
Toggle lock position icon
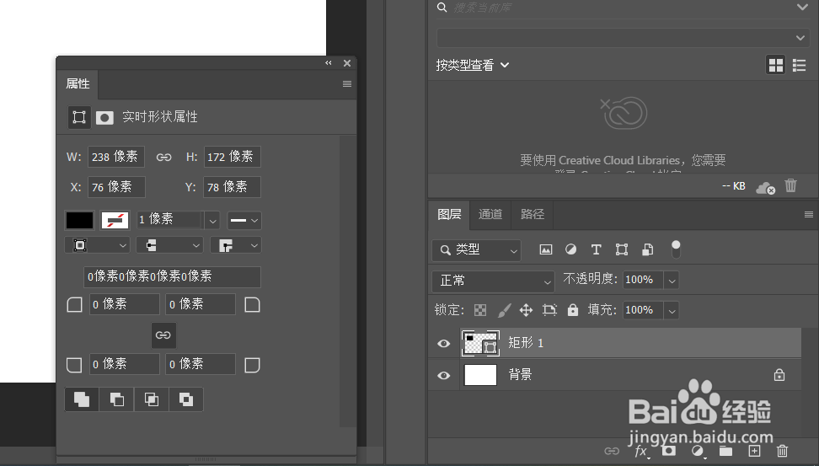pyautogui.click(x=526, y=310)
